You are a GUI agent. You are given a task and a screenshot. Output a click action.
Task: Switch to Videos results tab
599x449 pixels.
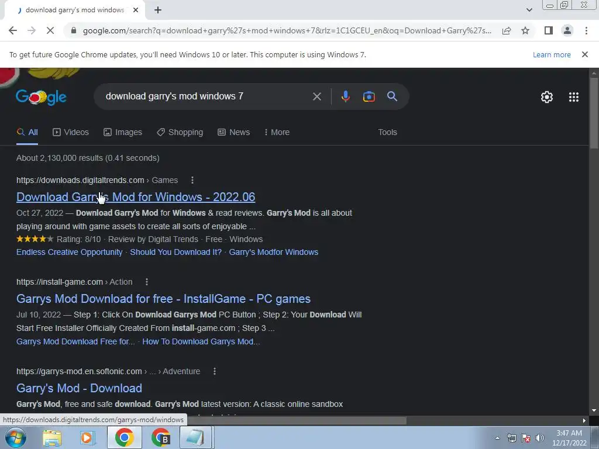pos(71,133)
